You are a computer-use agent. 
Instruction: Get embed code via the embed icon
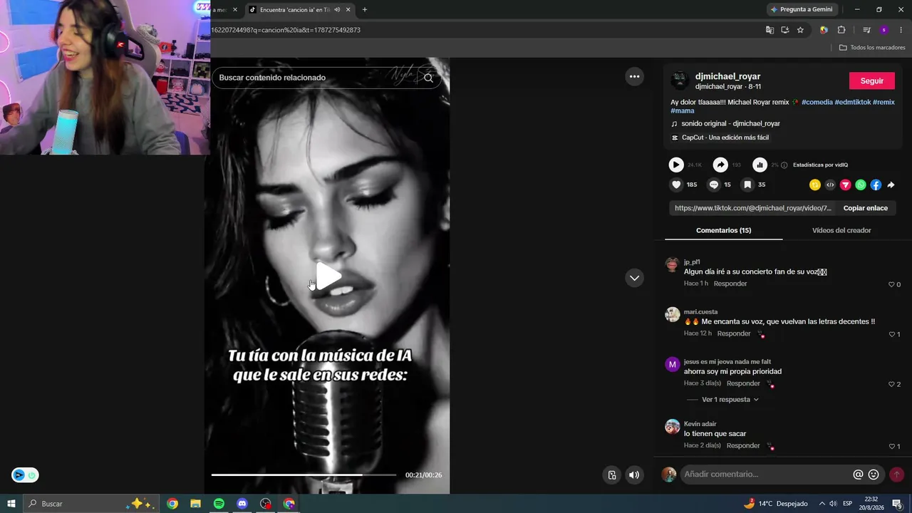pyautogui.click(x=830, y=185)
